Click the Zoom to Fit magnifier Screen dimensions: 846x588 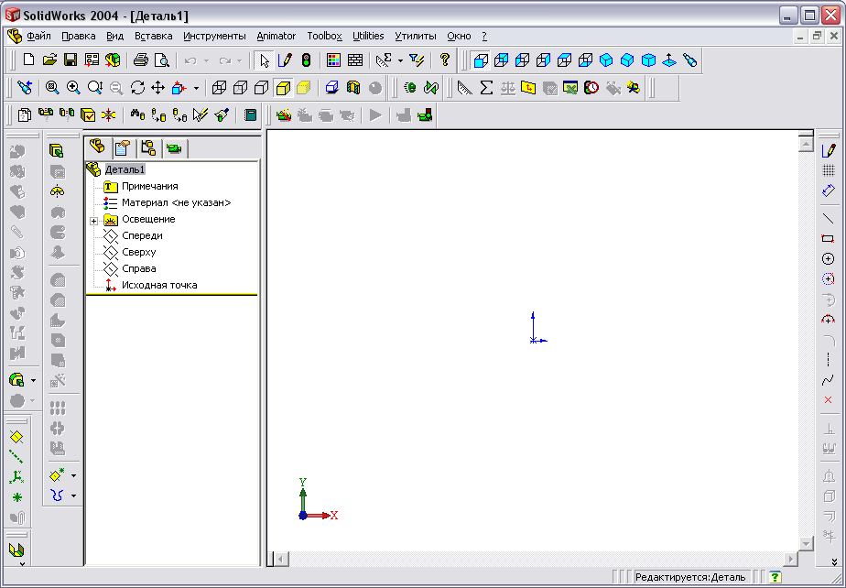coord(52,88)
